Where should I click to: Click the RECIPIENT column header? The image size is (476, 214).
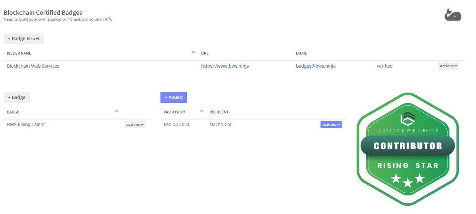tap(219, 112)
